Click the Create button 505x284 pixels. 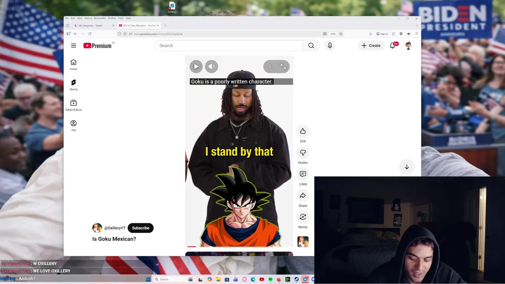click(x=371, y=46)
